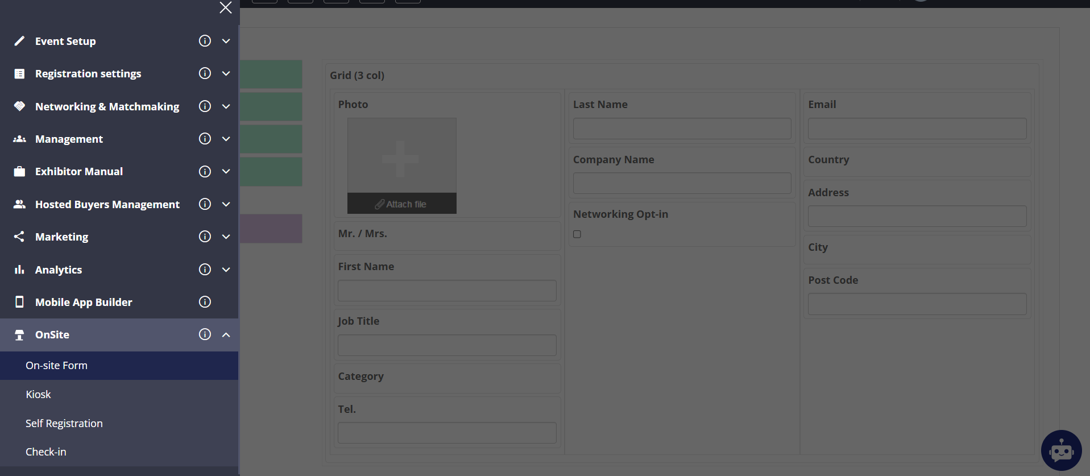Click the Exhibitor Manual briefcase icon
This screenshot has height=476, width=1090.
click(x=19, y=171)
